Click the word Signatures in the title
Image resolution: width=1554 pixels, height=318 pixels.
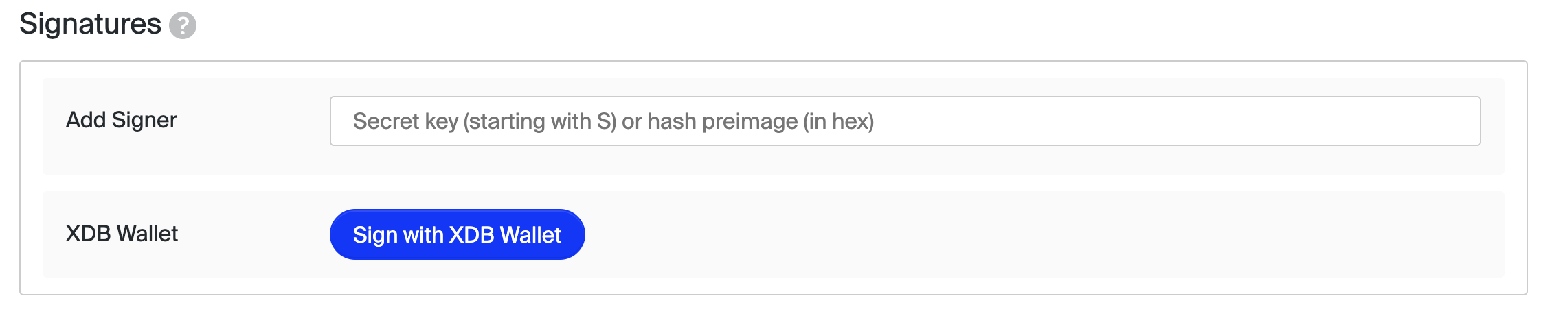click(x=90, y=24)
